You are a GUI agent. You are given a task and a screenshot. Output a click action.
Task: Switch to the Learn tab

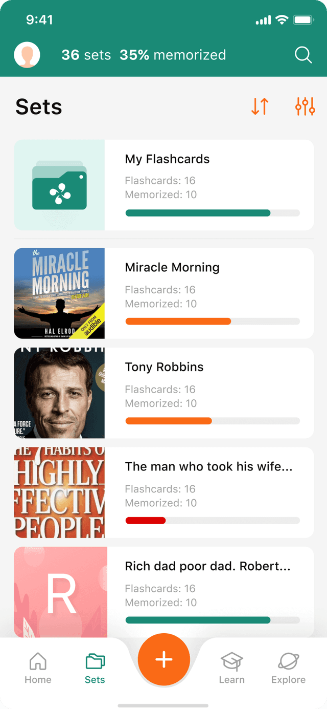[x=231, y=668]
